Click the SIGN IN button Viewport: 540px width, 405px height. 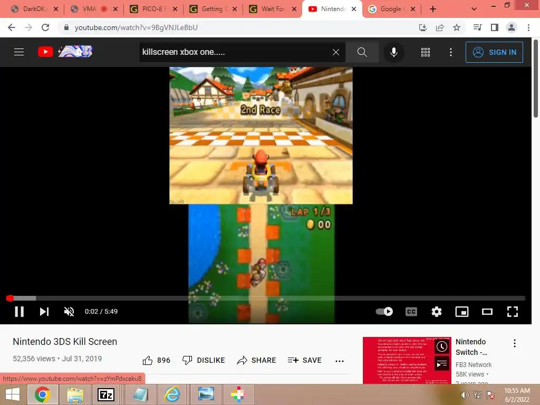tap(494, 52)
